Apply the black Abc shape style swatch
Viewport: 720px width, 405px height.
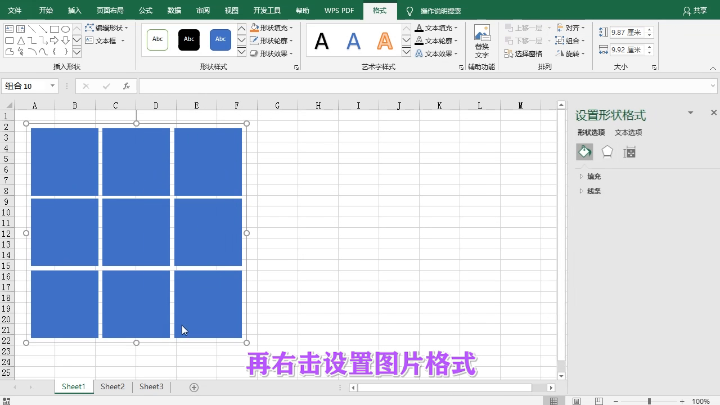click(x=189, y=39)
